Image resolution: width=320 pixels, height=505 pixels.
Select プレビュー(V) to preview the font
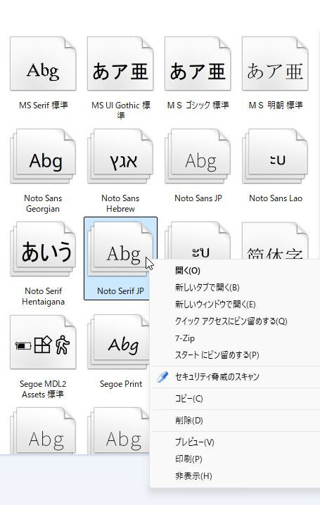click(x=195, y=442)
